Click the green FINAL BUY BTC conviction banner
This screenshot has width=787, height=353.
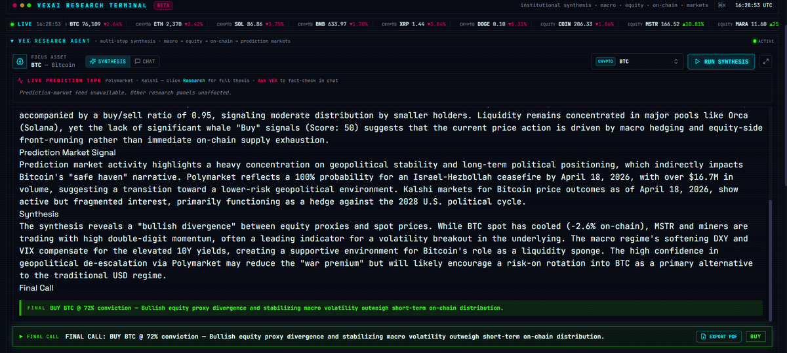391,307
